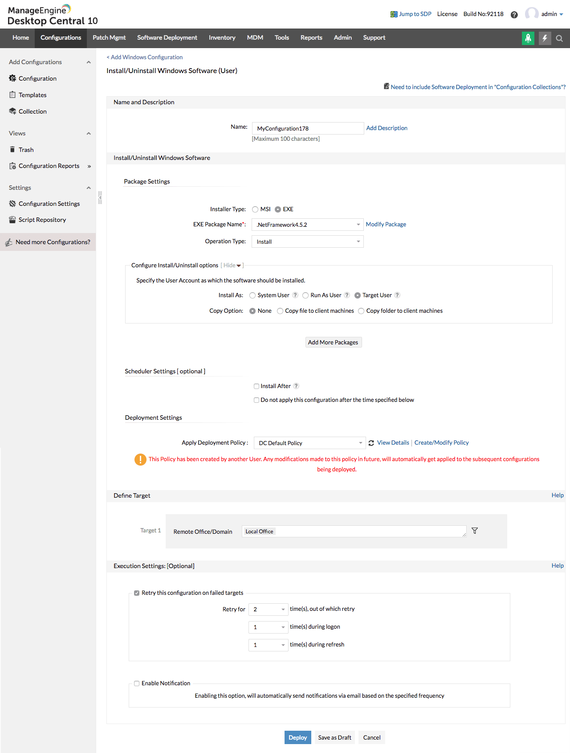Click the Collection stack icon
This screenshot has width=570, height=753.
(12, 111)
